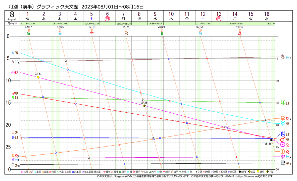Click the 新月 black circle in the legend
The height and width of the screenshot is (181, 297).
[x=240, y=171]
